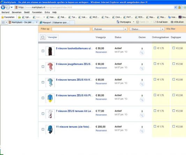Click the black shorts thumbnail of basketbaltenues listing
This screenshot has height=155, width=186.
[x=50, y=51]
